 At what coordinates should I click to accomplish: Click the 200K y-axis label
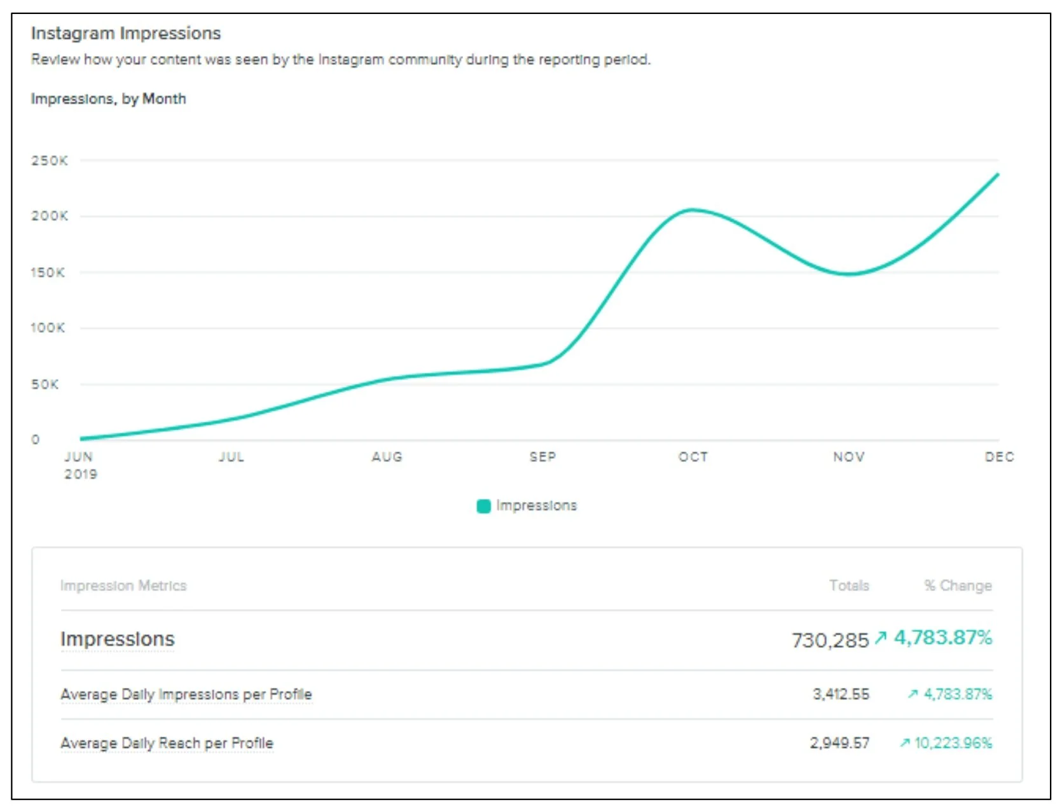pos(50,216)
